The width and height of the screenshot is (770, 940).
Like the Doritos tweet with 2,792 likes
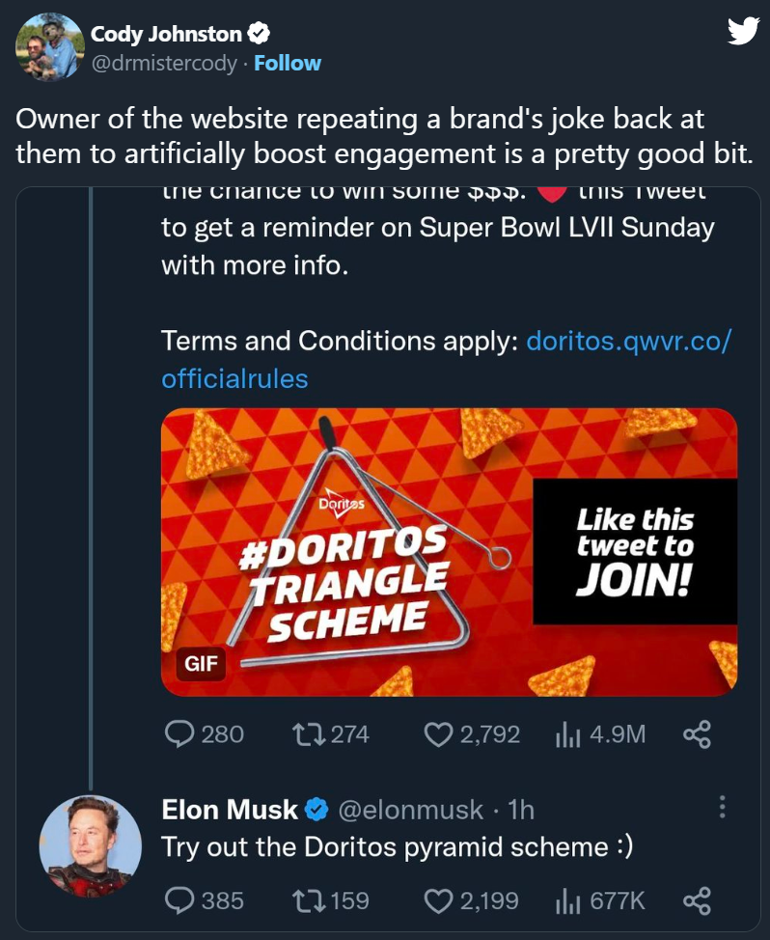439,734
